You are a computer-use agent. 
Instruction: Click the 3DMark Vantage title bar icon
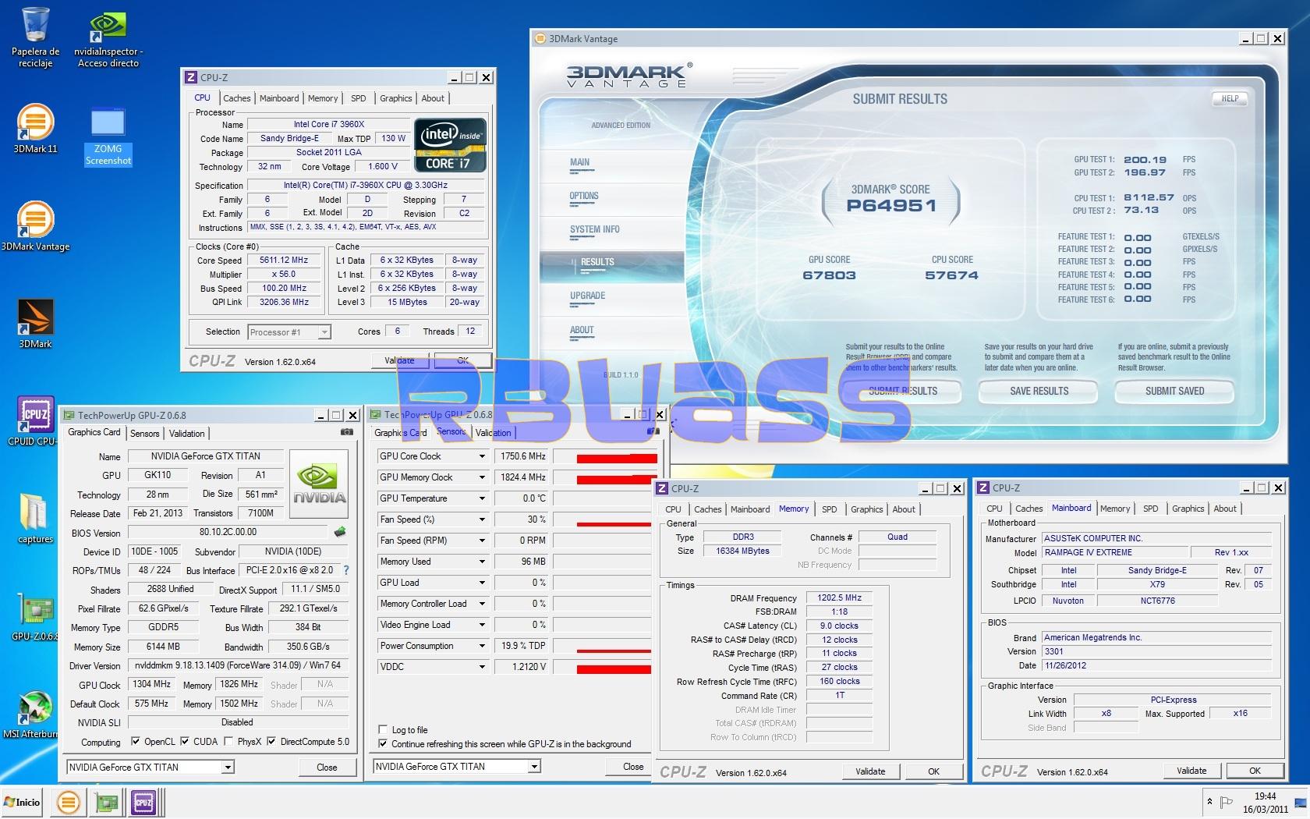click(x=540, y=38)
